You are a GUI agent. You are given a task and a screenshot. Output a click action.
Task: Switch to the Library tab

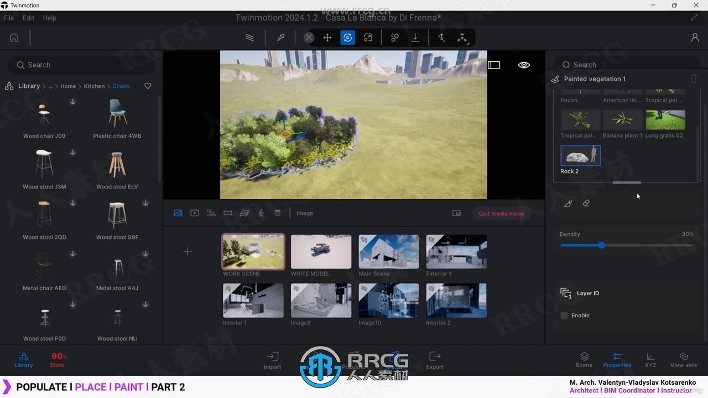24,360
